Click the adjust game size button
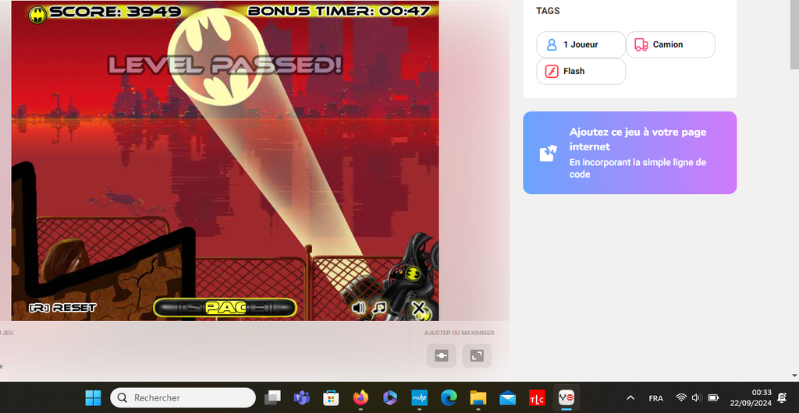Image resolution: width=799 pixels, height=413 pixels. tap(442, 355)
